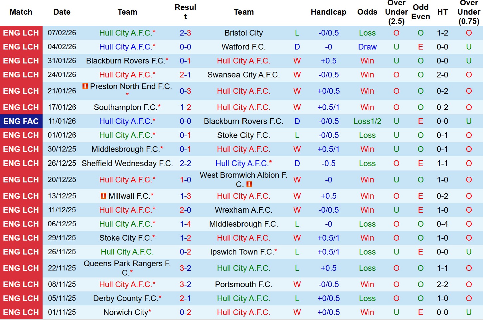Click Sheffield Wednesday F.C. team name
The image size is (483, 321).
coord(127,163)
